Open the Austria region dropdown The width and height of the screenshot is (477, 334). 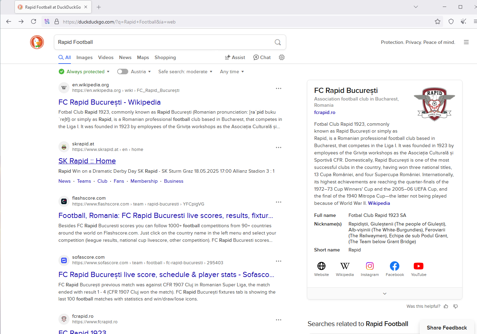[x=141, y=71]
